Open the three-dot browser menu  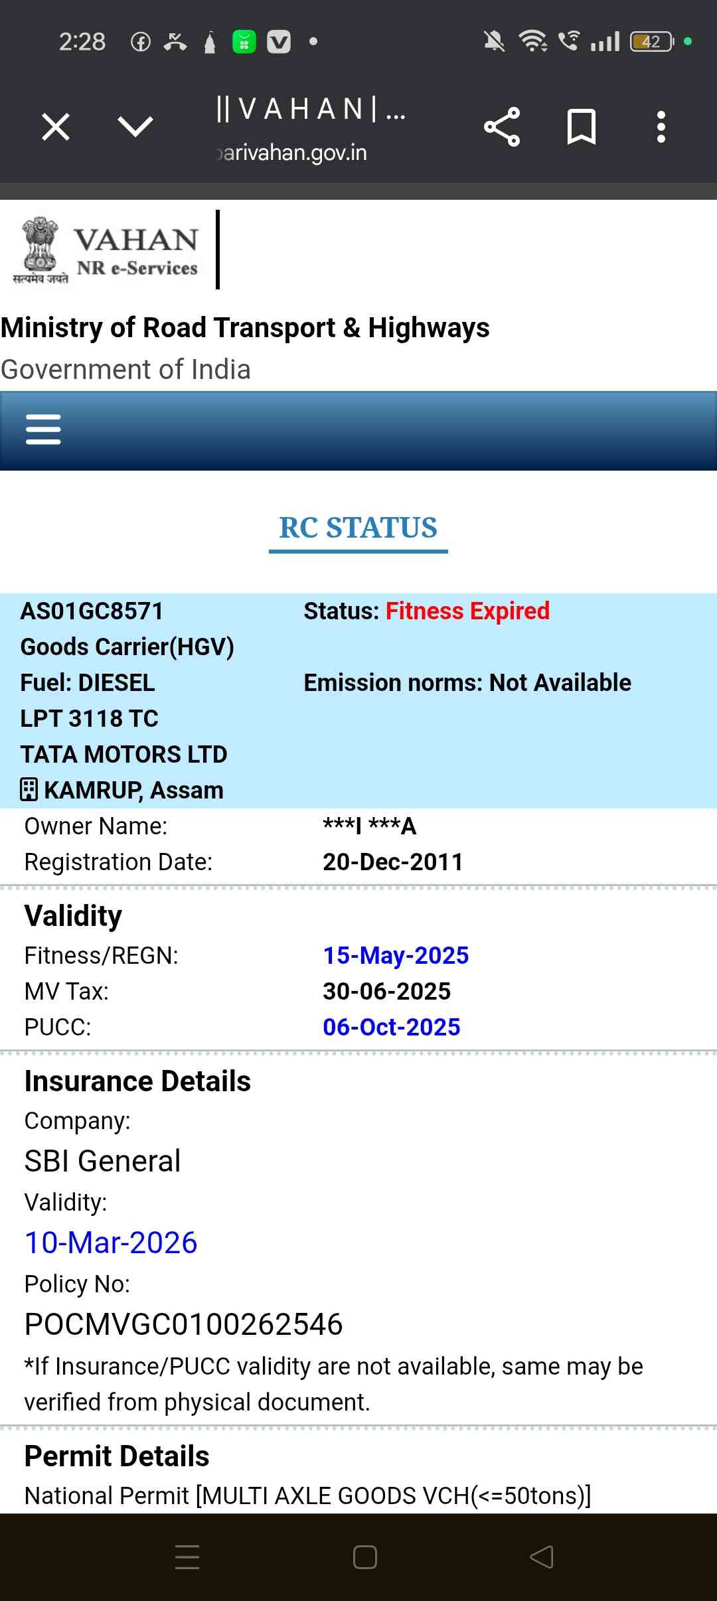[x=661, y=126]
